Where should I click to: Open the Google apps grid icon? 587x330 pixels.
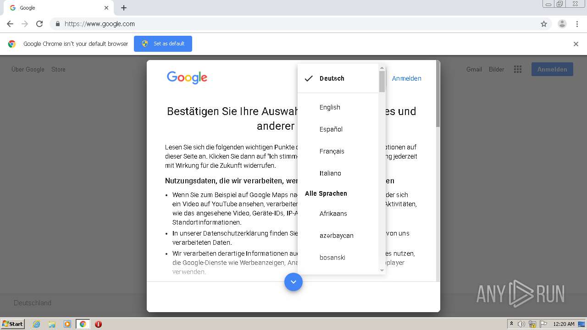click(518, 69)
